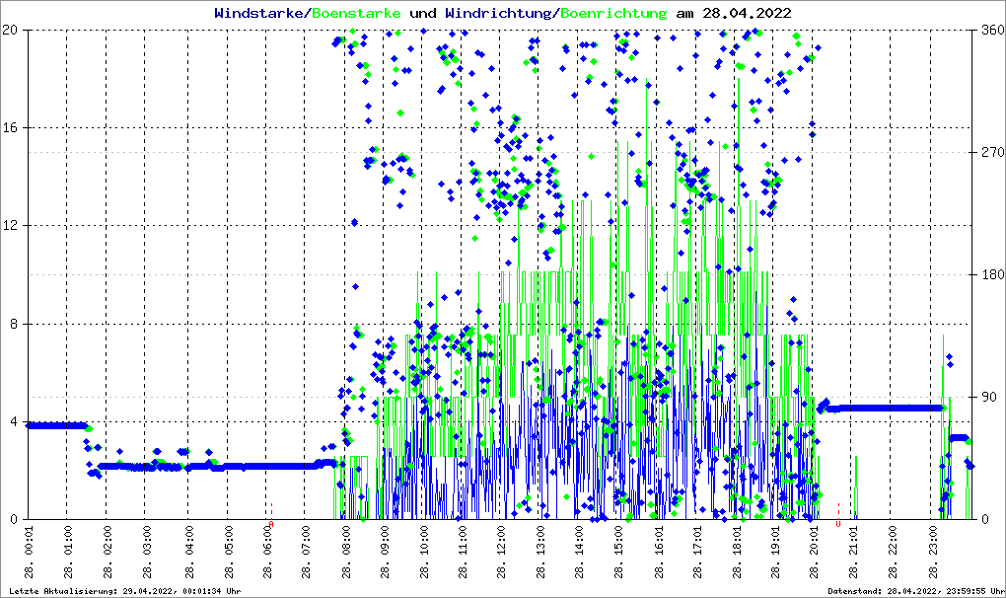Image resolution: width=1006 pixels, height=598 pixels.
Task: Select the '270' direction axis label
Action: pos(990,152)
